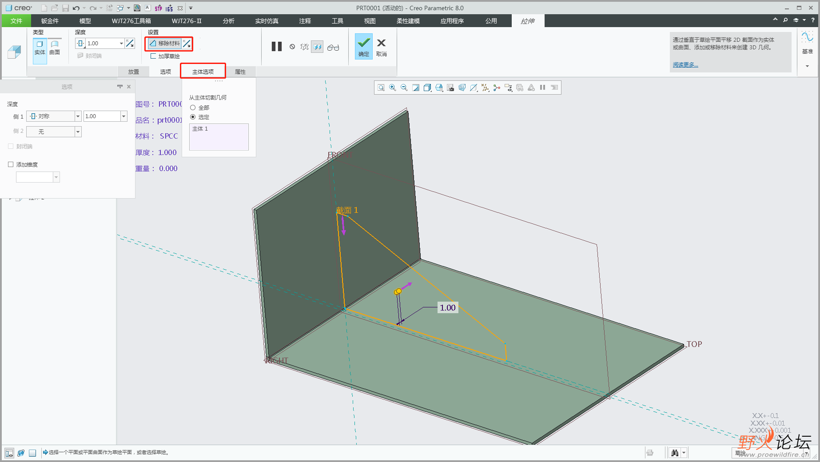Viewport: 820px width, 462px height.
Task: Open the 阅读更多 help link
Action: coord(685,65)
